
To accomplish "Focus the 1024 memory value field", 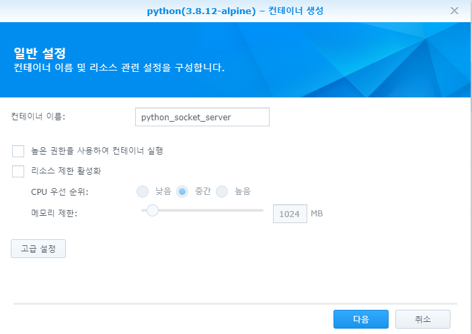I will click(x=289, y=214).
